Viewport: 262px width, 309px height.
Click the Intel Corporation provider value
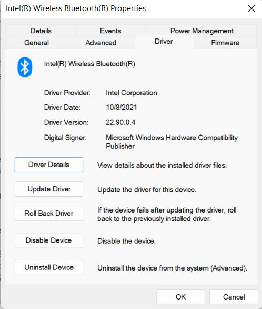click(x=132, y=93)
